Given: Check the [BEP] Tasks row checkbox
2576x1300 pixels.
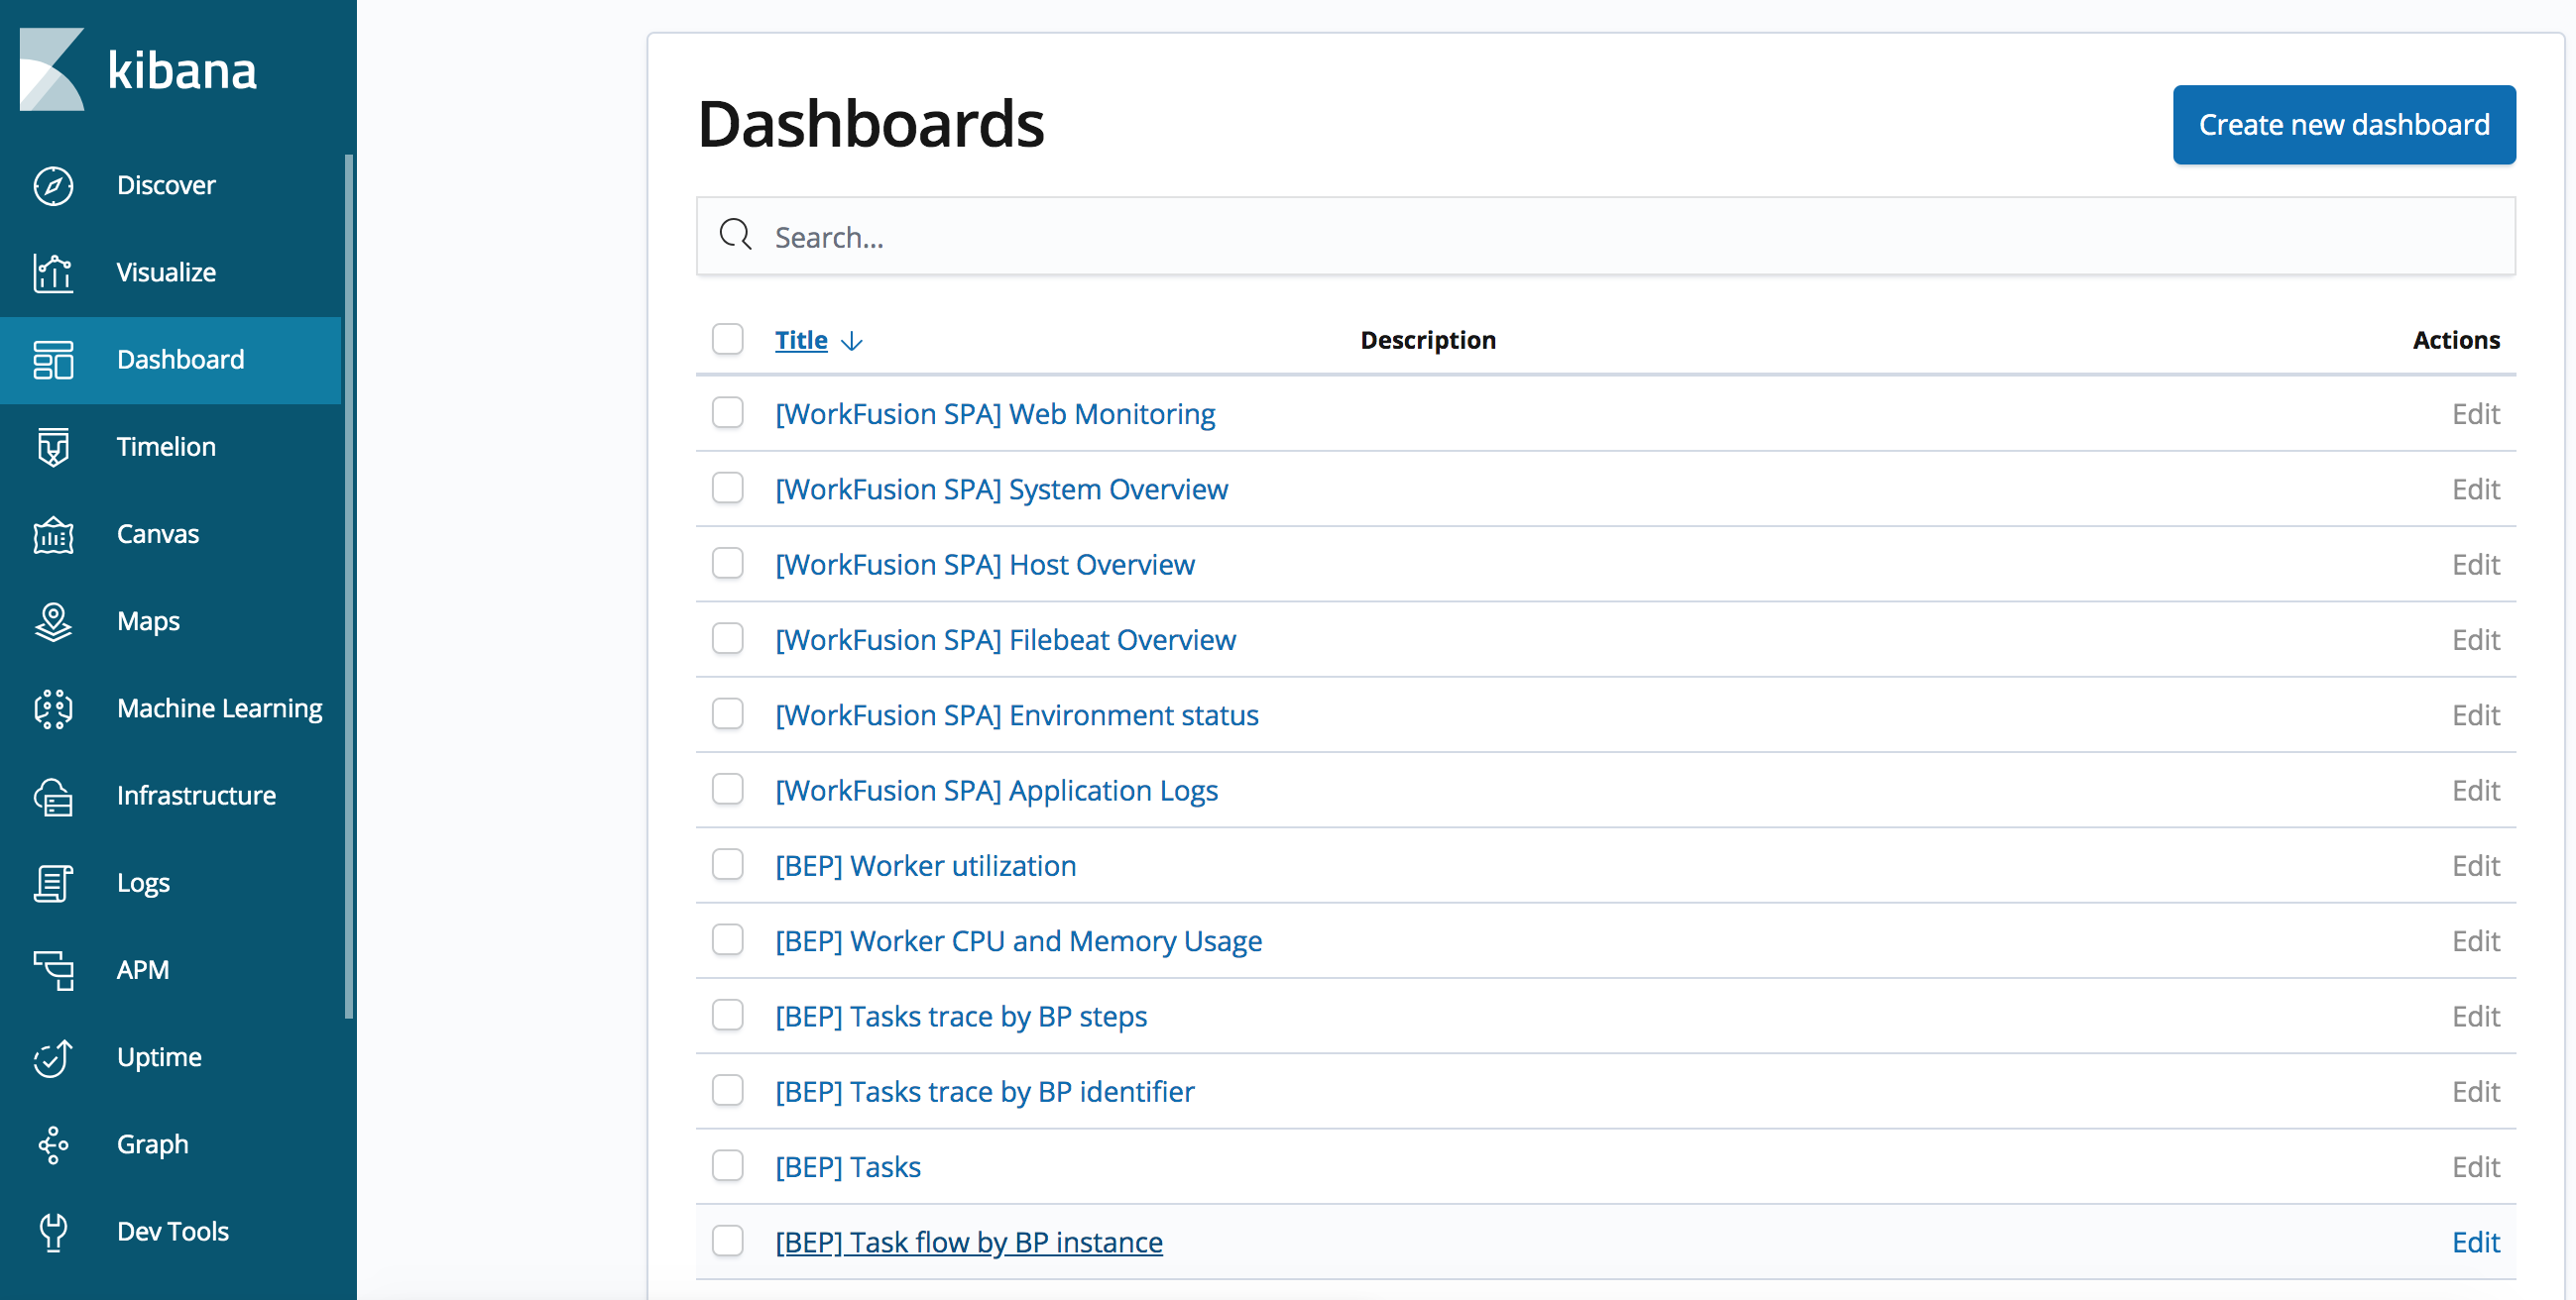Looking at the screenshot, I should coord(728,1165).
